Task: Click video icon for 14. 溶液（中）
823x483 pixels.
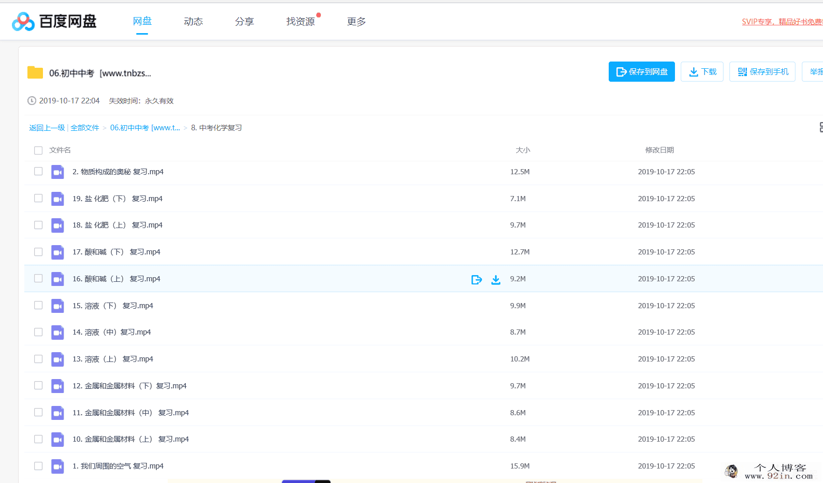Action: pyautogui.click(x=57, y=332)
